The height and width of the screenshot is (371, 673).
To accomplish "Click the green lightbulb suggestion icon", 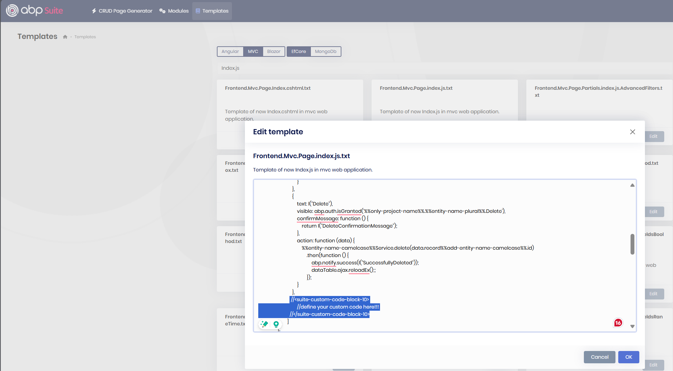I will click(276, 324).
